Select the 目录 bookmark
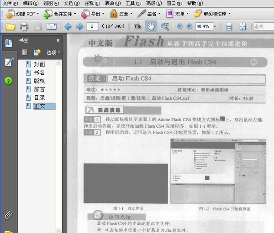The image size is (274, 233). [x=39, y=98]
